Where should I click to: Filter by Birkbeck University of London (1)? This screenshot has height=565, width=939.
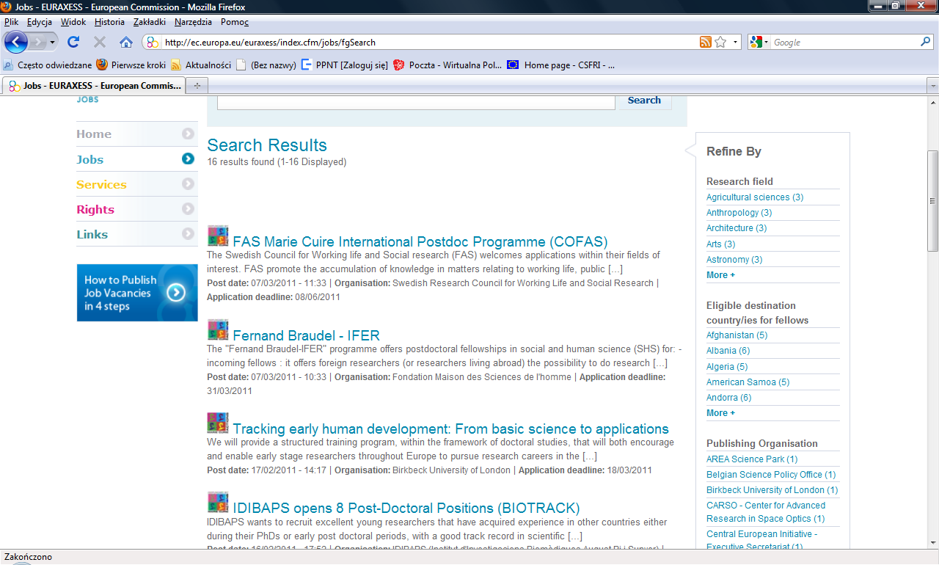click(772, 490)
